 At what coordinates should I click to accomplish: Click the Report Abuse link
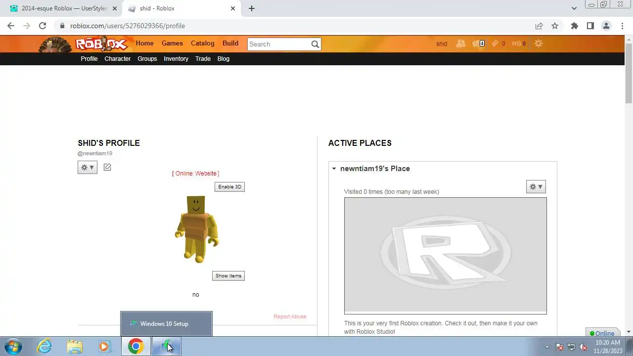click(290, 316)
